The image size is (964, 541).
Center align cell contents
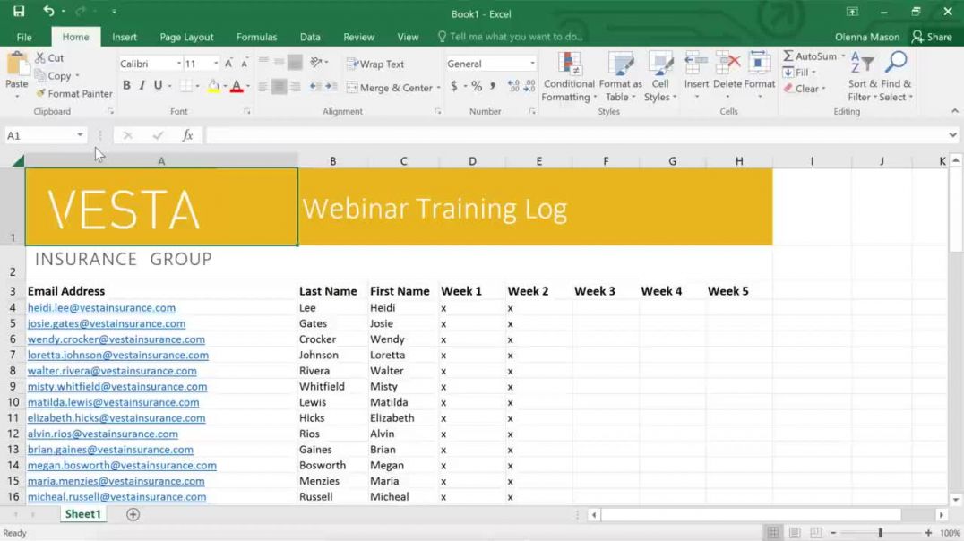(x=280, y=87)
